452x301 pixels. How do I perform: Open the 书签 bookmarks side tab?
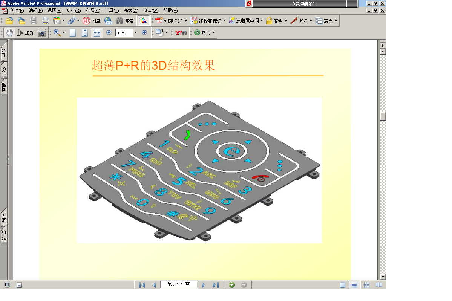click(4, 52)
